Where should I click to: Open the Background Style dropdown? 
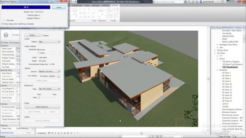coord(49,89)
